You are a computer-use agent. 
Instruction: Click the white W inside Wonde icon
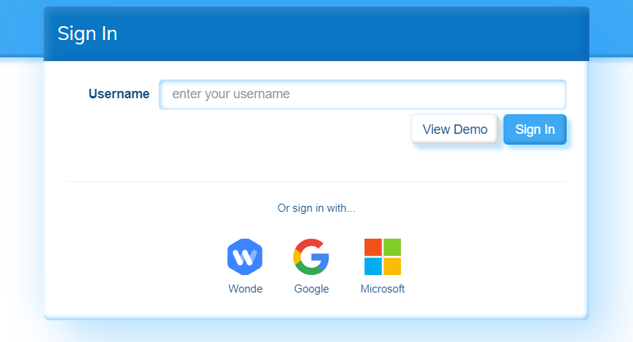(244, 257)
